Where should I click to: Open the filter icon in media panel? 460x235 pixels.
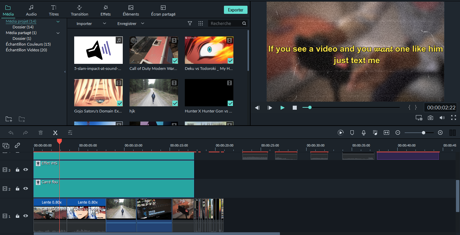(x=190, y=23)
